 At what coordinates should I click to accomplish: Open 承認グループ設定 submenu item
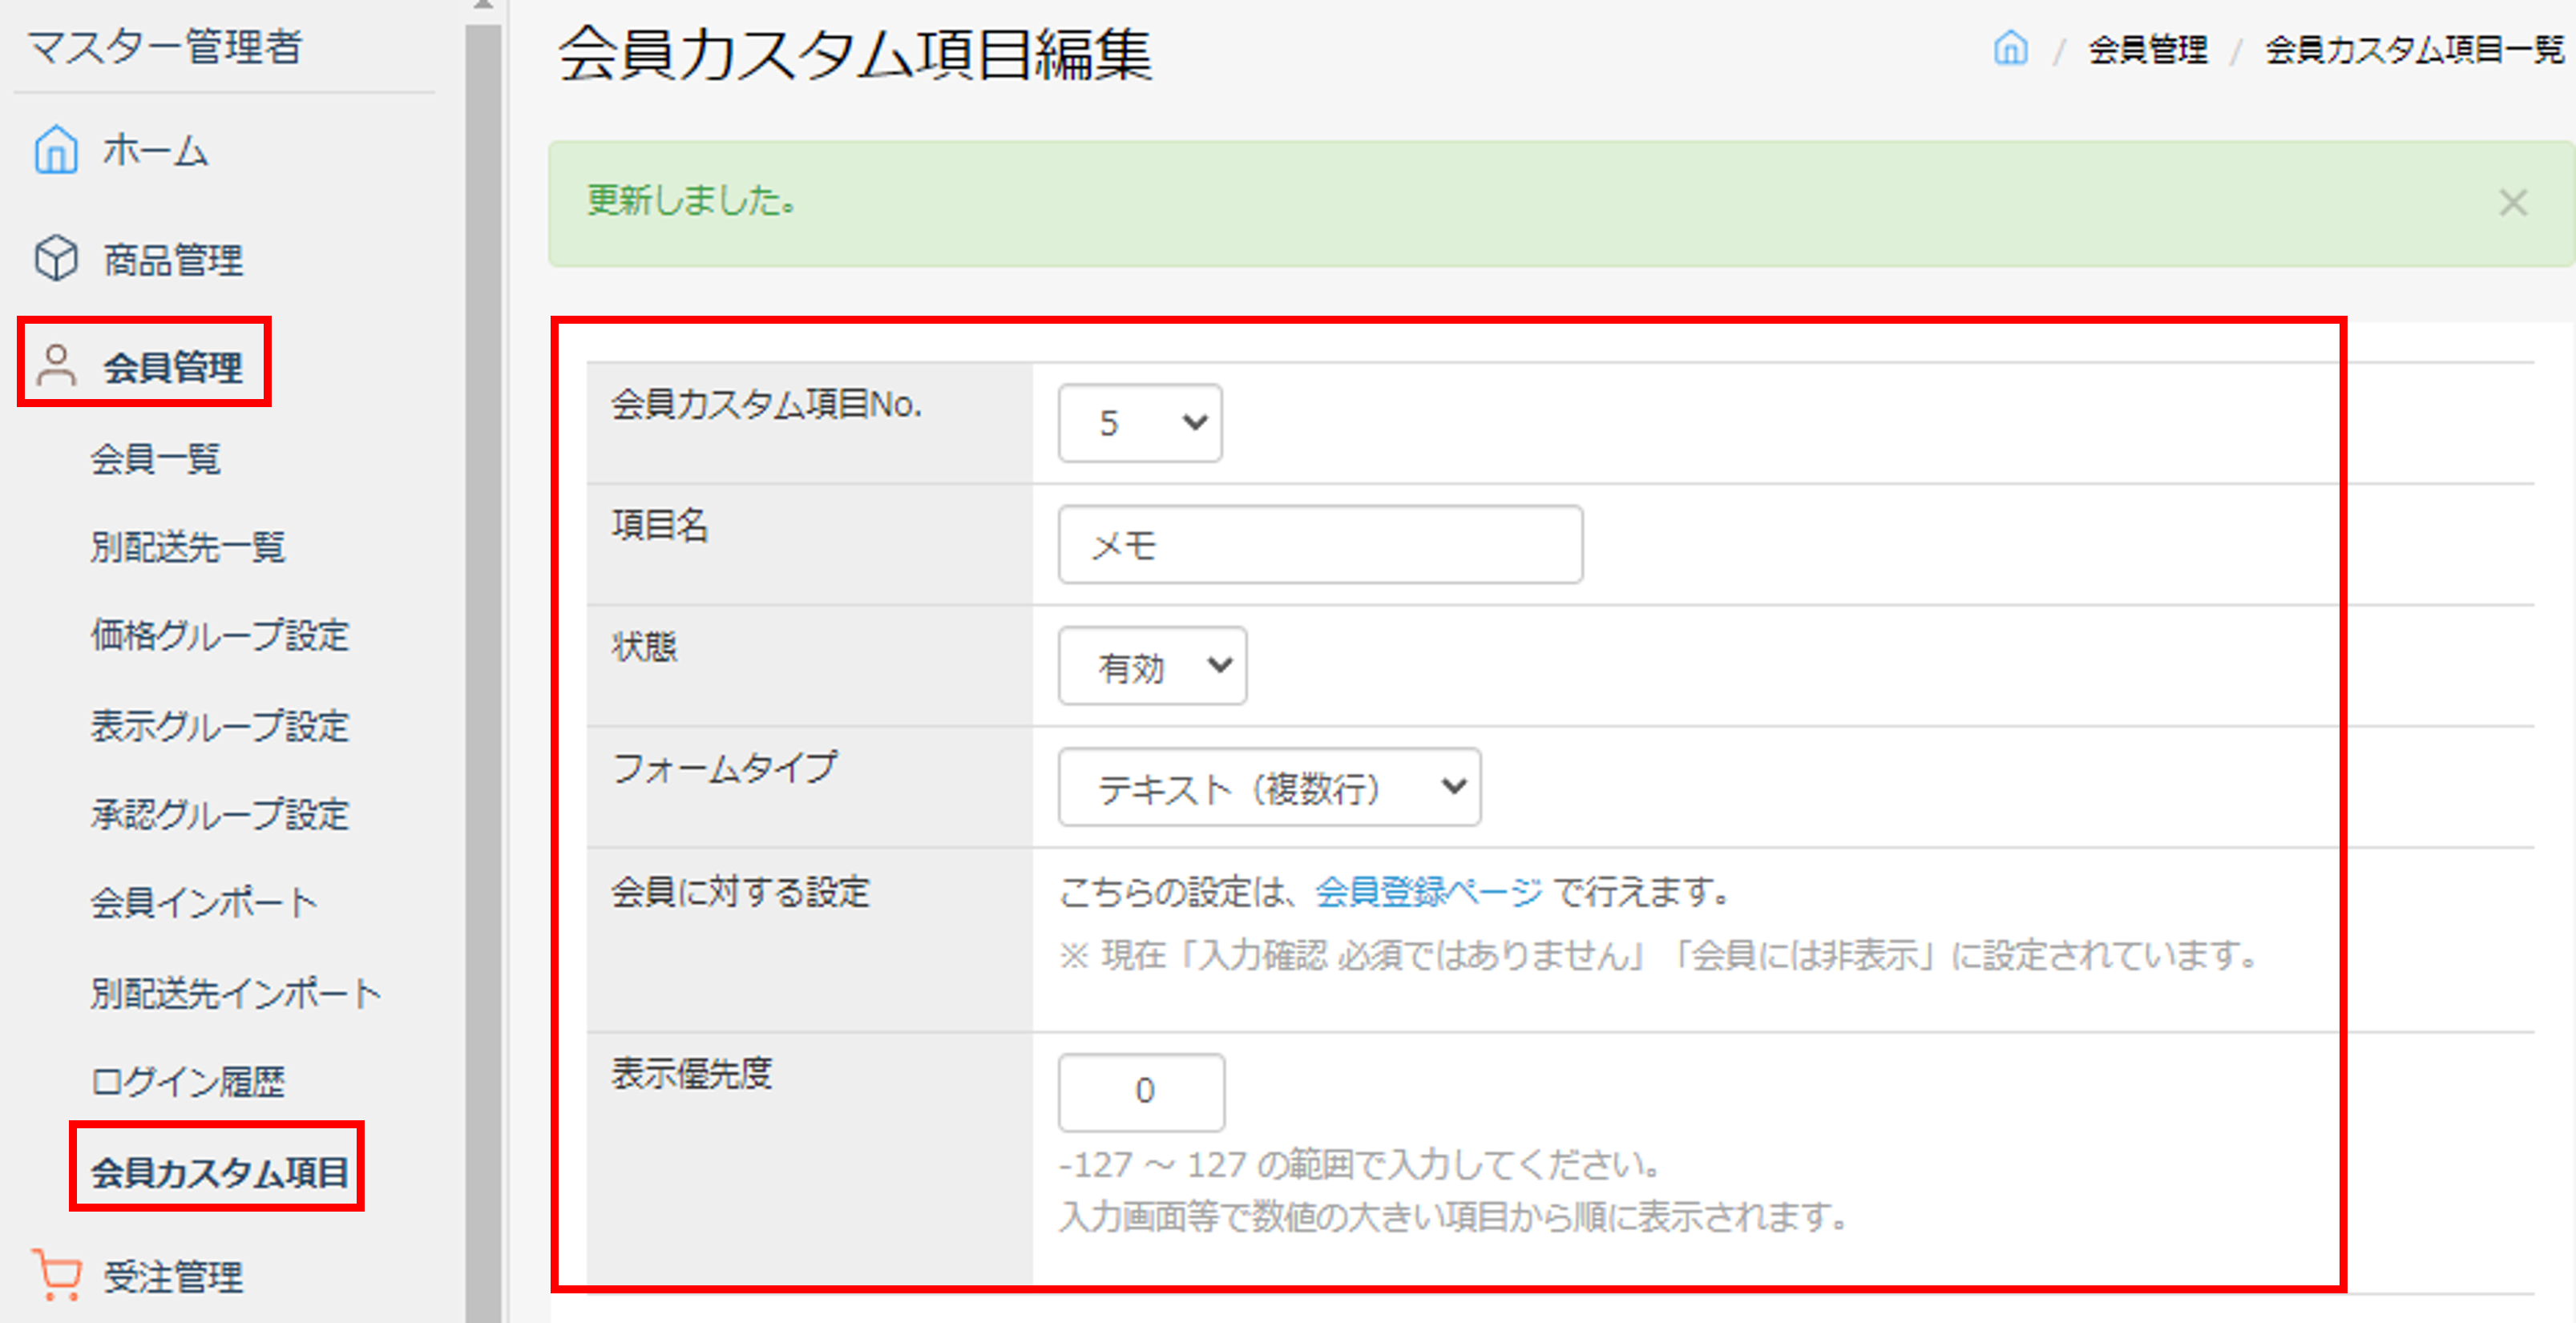220,814
